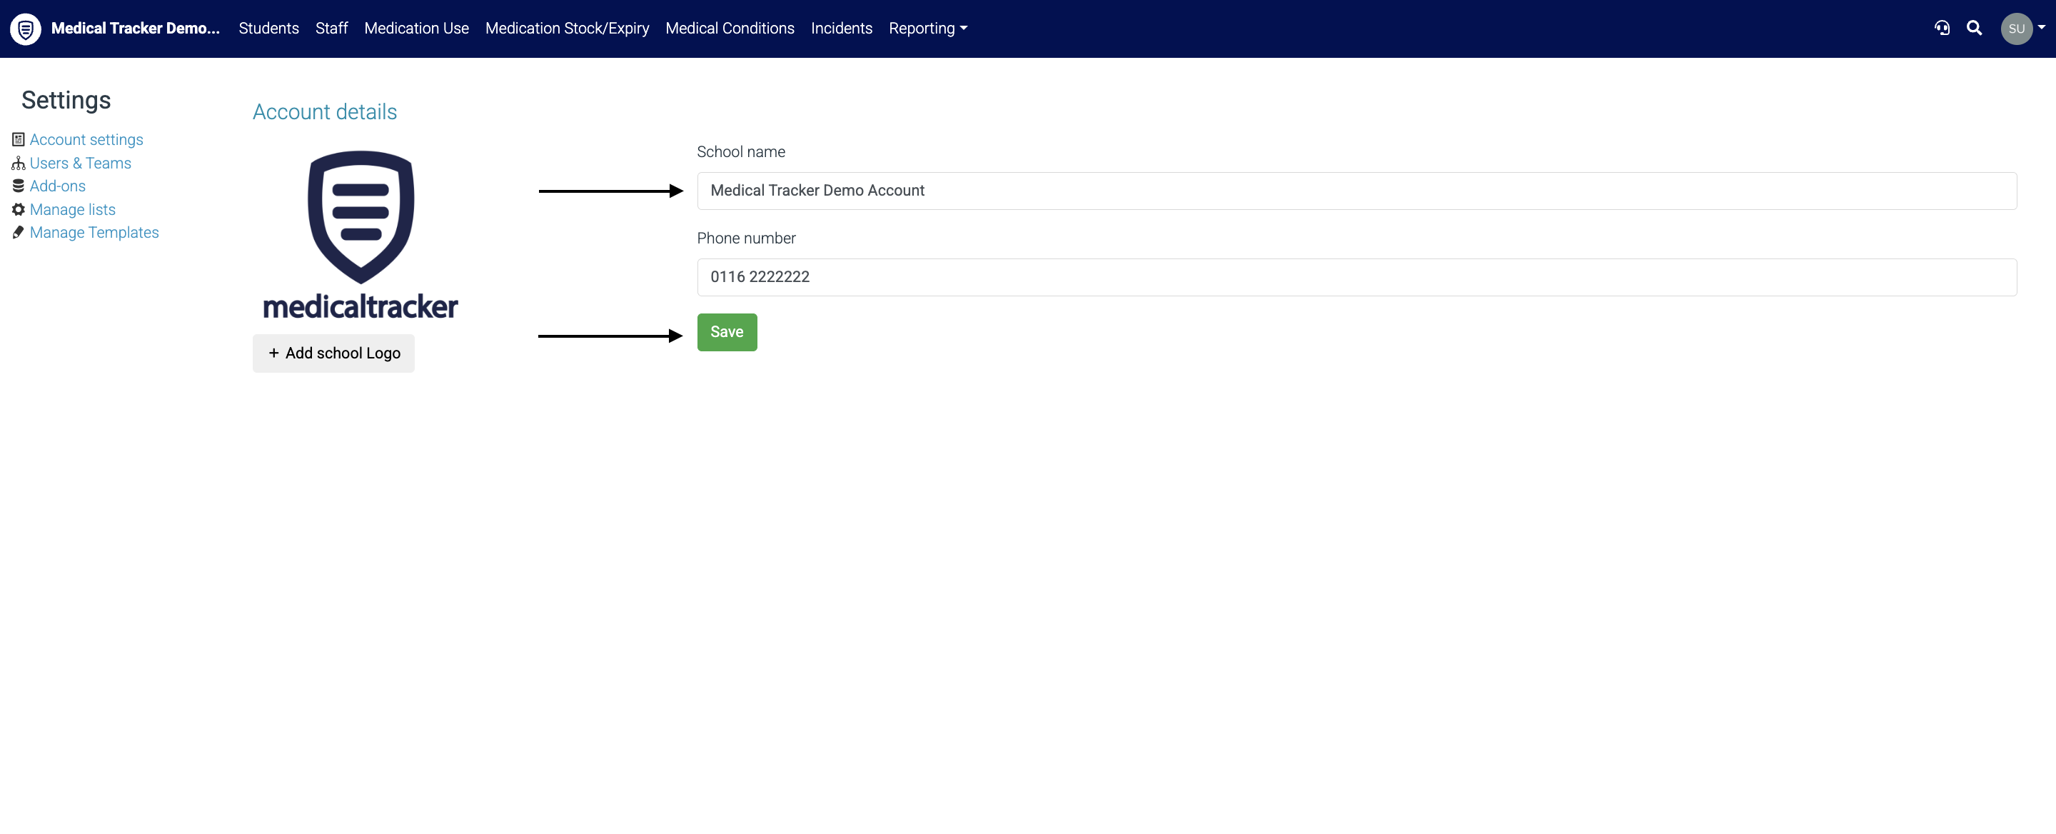Open the Students menu item

pos(268,28)
